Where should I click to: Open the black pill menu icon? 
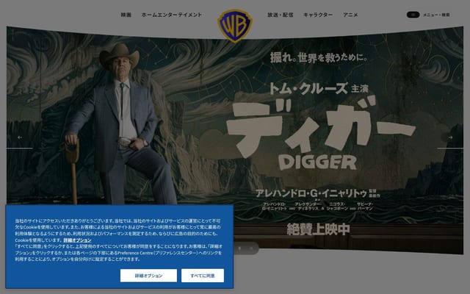[413, 15]
